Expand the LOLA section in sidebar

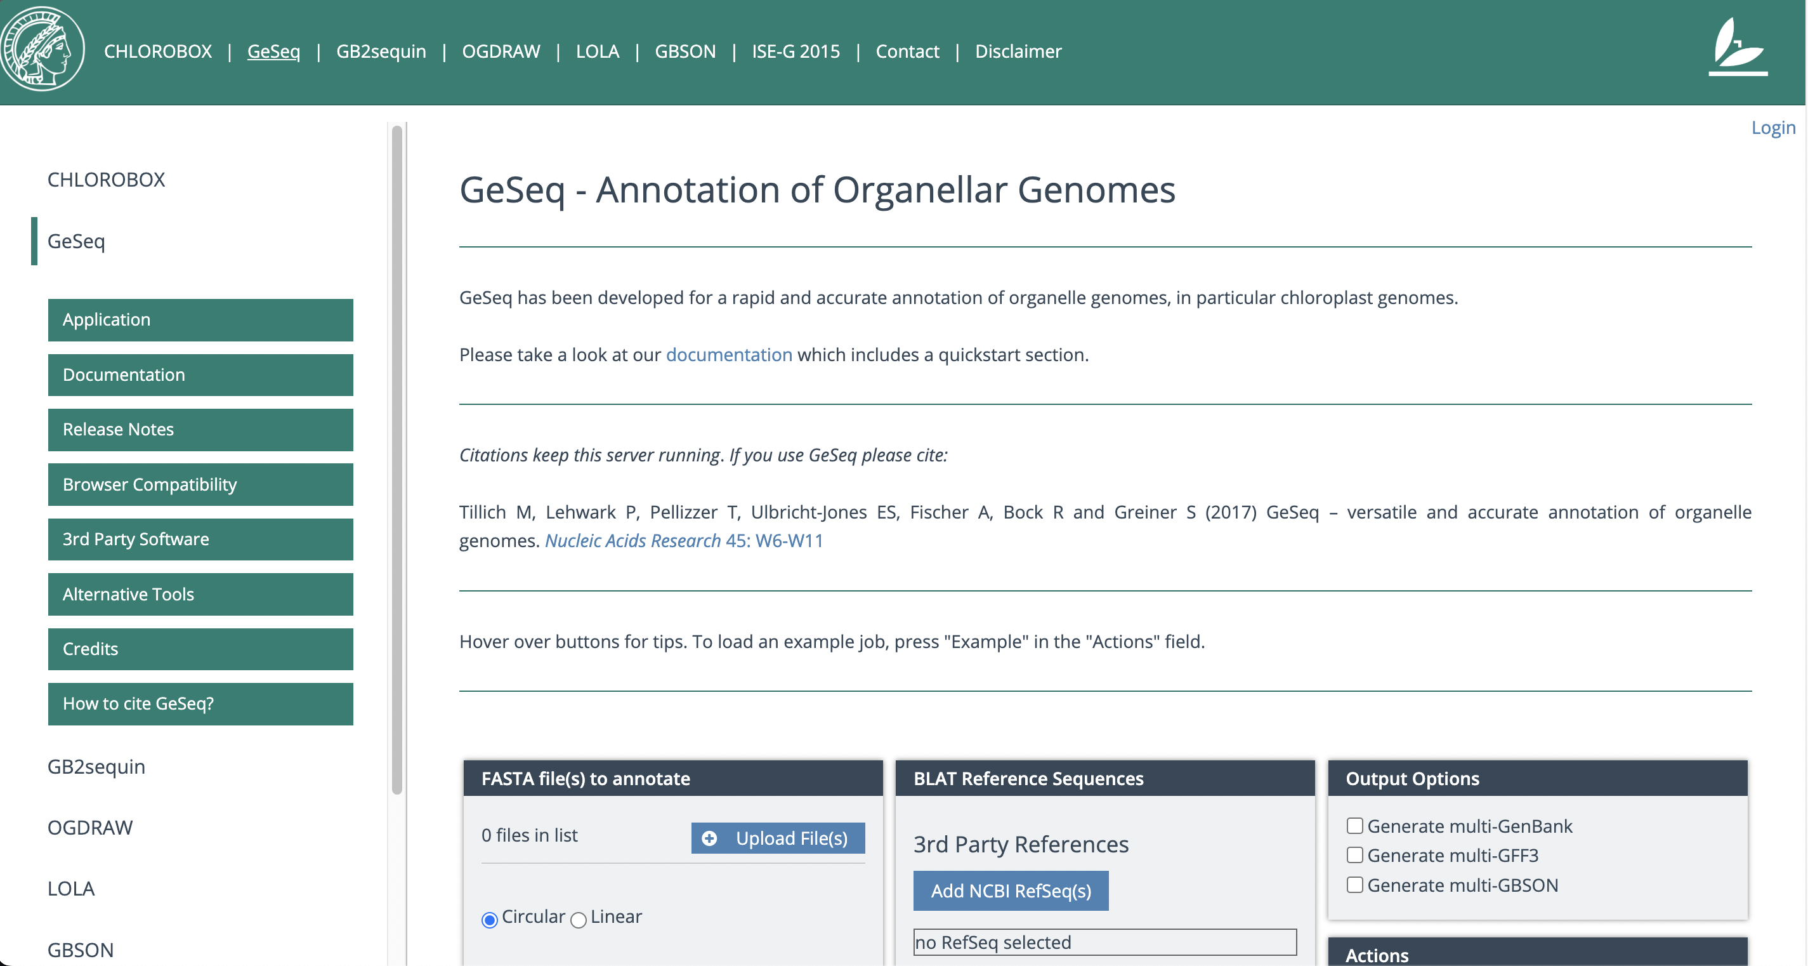pos(71,889)
